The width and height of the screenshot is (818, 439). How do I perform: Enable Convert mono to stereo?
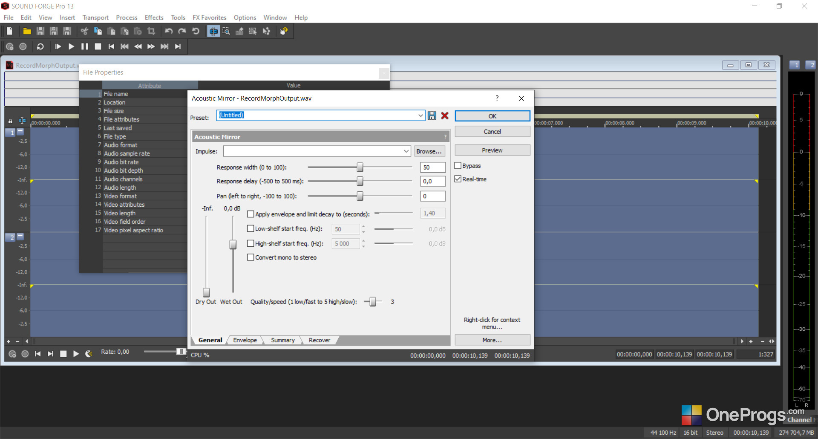click(251, 257)
